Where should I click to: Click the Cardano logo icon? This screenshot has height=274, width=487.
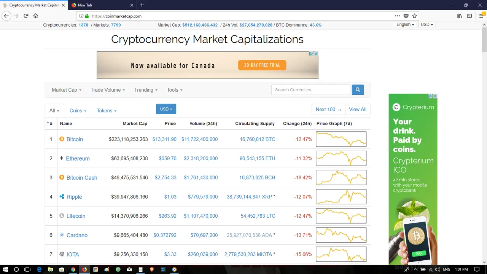(x=62, y=235)
